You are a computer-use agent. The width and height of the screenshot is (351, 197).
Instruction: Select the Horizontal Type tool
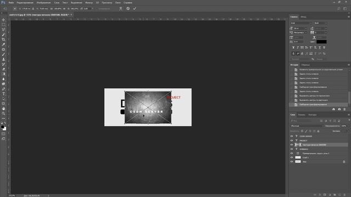[3, 94]
